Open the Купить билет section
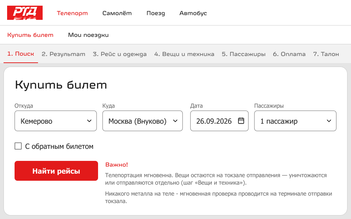The height and width of the screenshot is (219, 351). pos(30,35)
